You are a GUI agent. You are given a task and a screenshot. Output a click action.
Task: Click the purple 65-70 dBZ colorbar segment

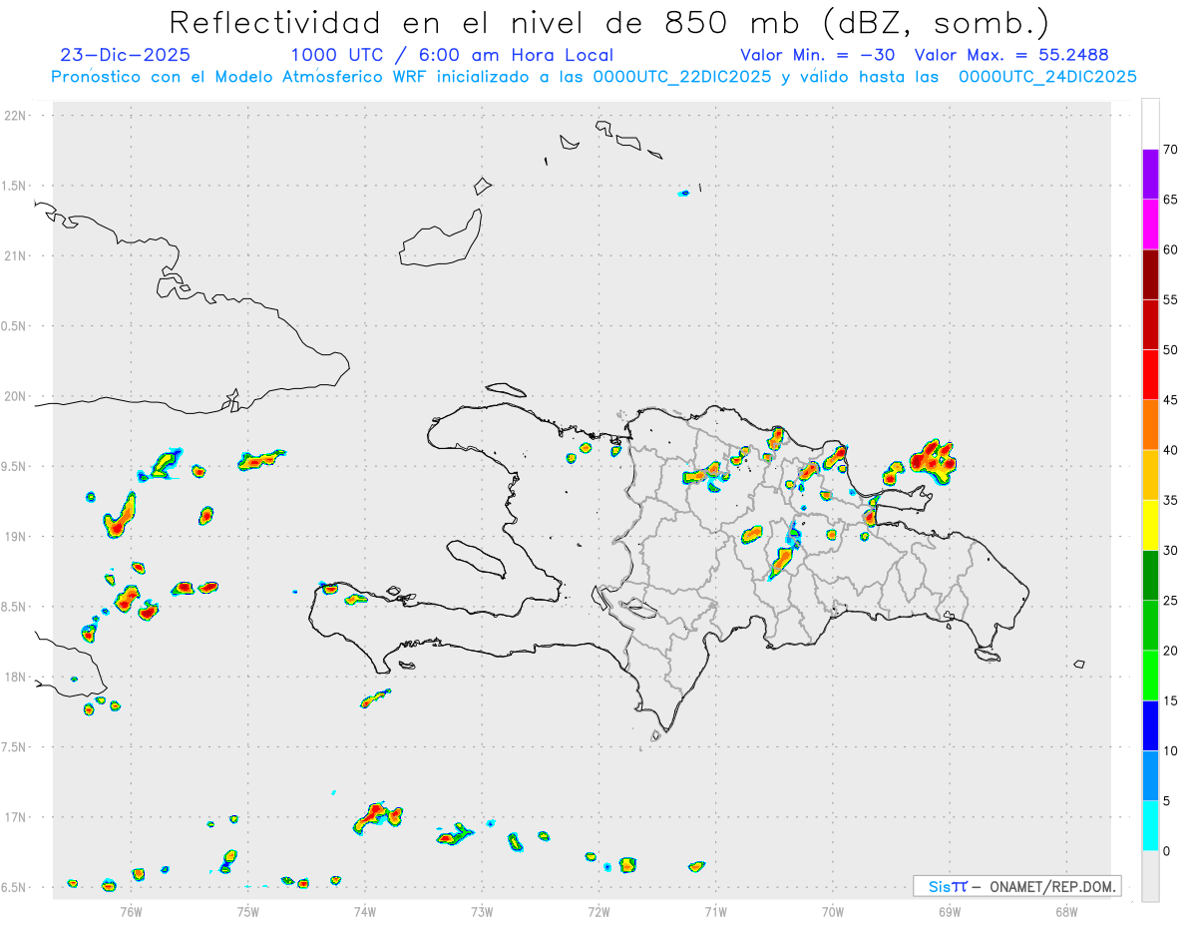(x=1150, y=175)
